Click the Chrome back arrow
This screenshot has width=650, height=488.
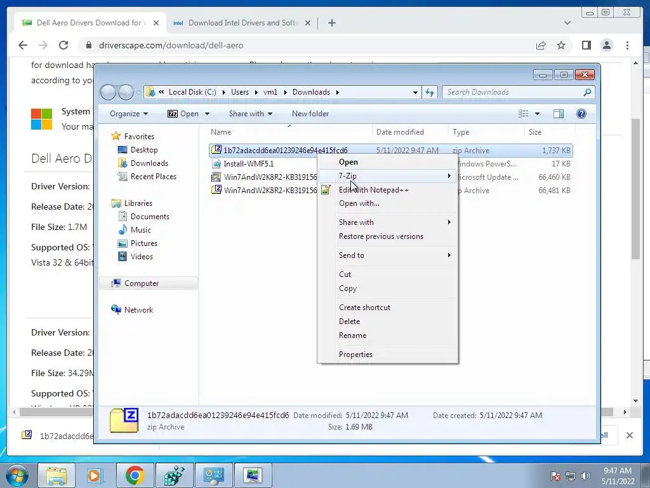[23, 45]
